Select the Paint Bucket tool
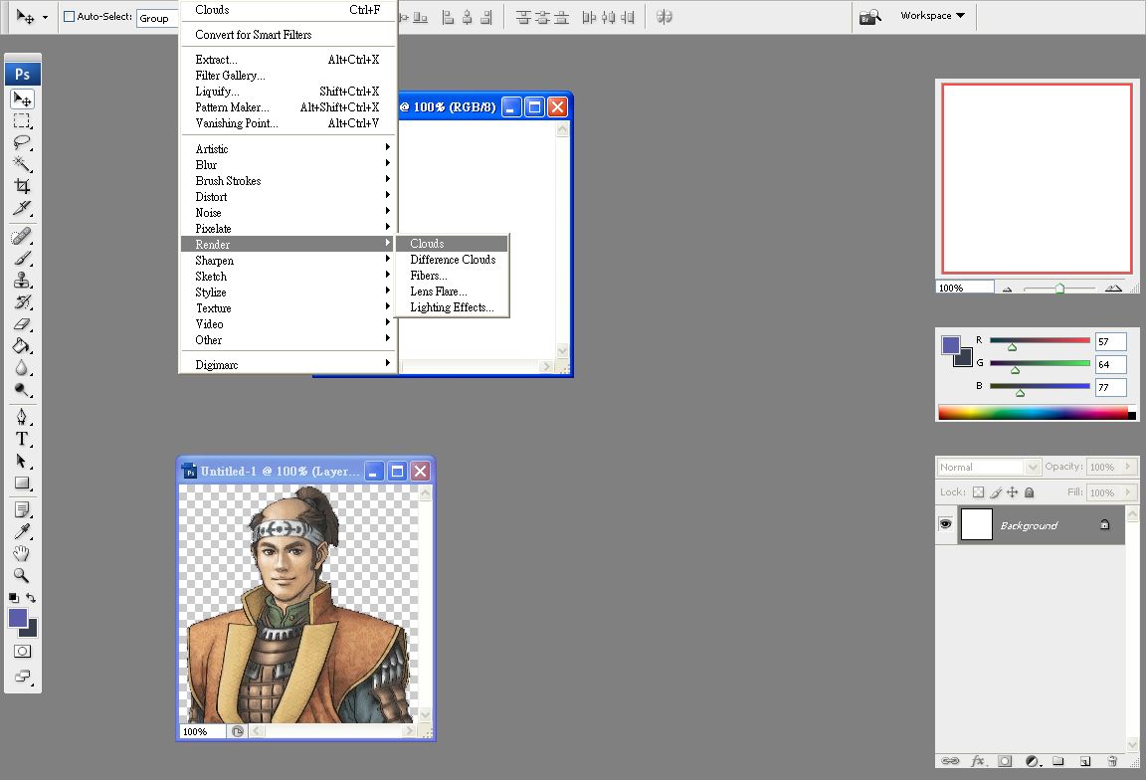 (22, 346)
